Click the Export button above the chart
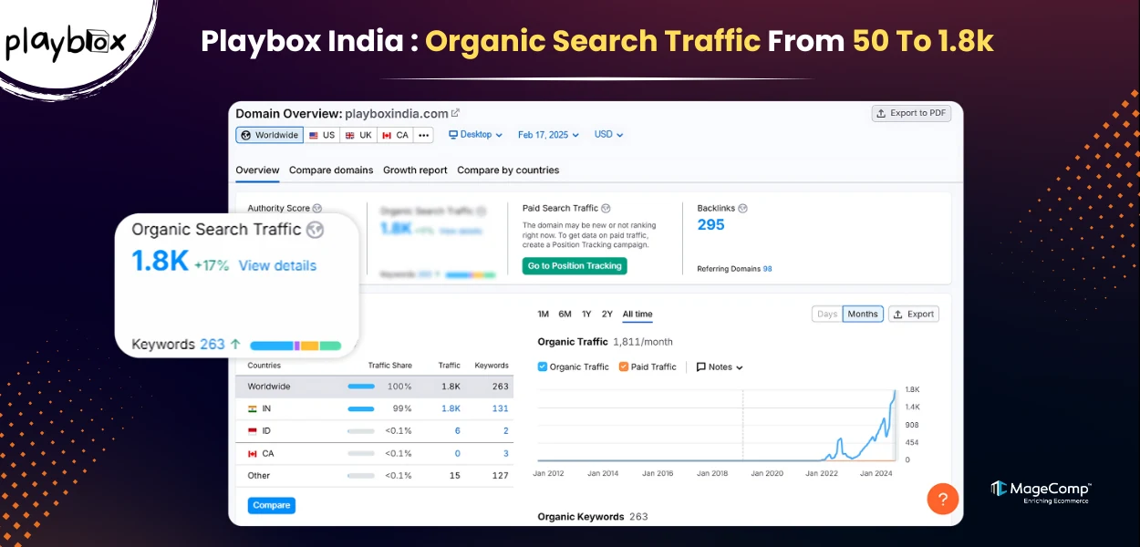Viewport: 1140px width, 547px height. [913, 314]
